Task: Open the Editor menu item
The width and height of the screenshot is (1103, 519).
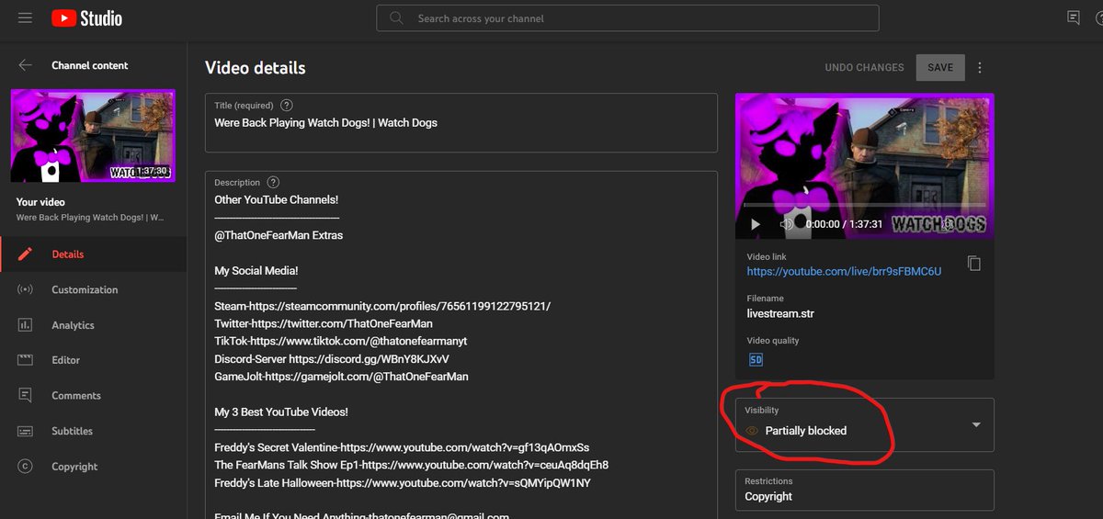Action: point(92,360)
